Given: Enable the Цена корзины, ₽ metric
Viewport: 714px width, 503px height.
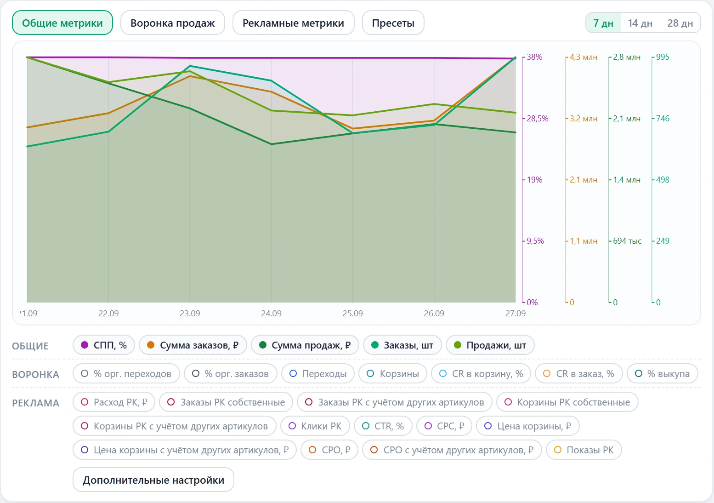Looking at the screenshot, I should [528, 426].
